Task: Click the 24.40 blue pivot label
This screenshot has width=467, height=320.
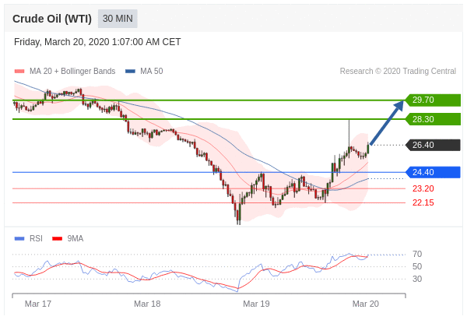Action: pos(433,172)
